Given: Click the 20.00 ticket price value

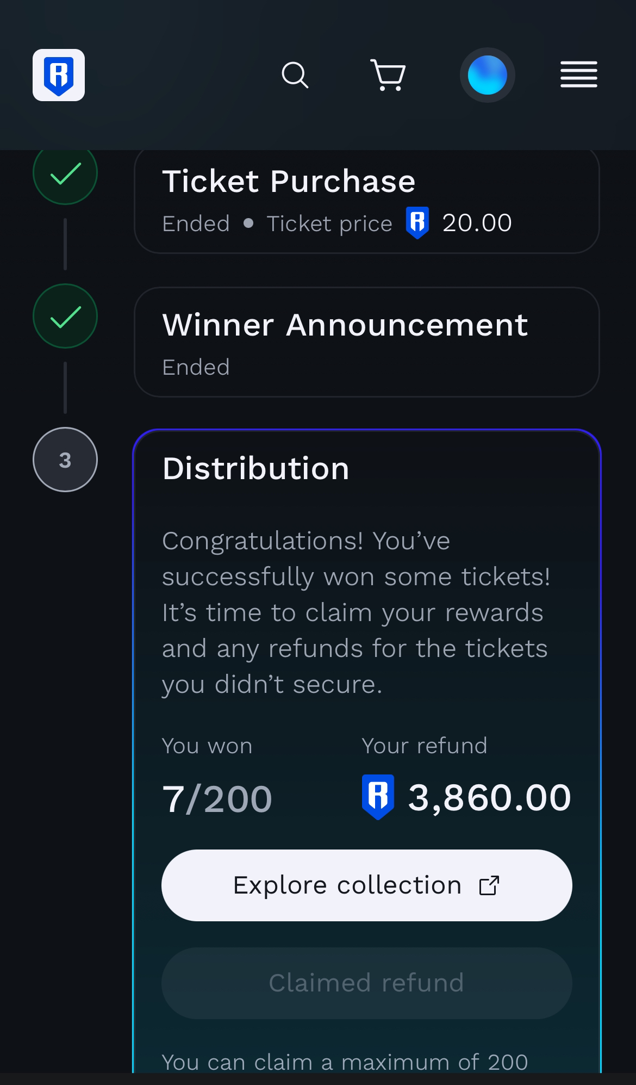Looking at the screenshot, I should coord(477,223).
